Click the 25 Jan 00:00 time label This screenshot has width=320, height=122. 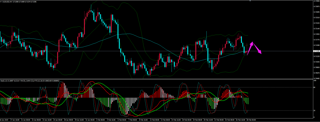click(x=58, y=120)
